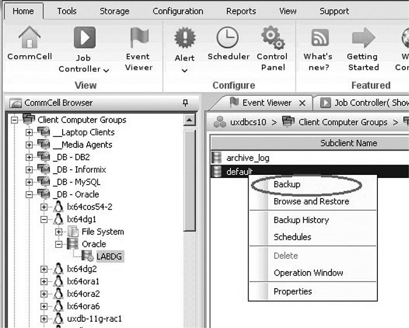Click the File System agent icon
This screenshot has width=409, height=328.
point(73,232)
